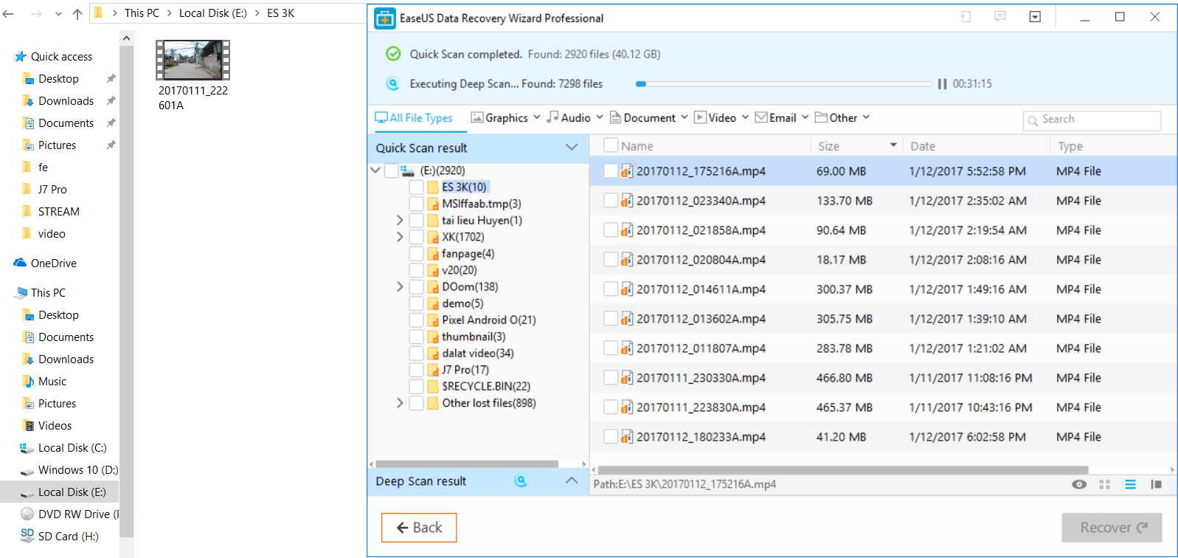Check 20170112_175216A.mp4 checkbox

pos(611,171)
